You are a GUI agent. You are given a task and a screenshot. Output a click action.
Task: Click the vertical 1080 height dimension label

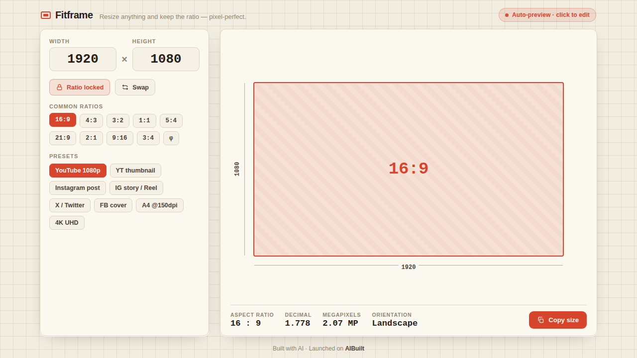(x=237, y=169)
